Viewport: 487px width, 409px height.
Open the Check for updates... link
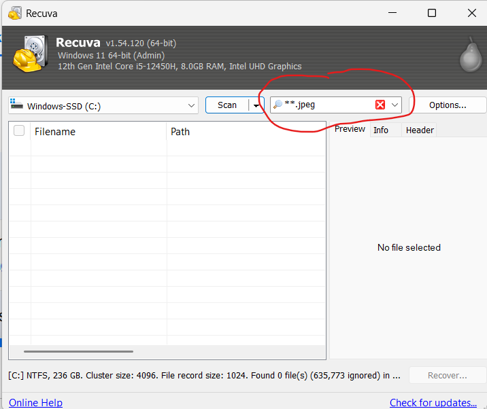(x=433, y=402)
